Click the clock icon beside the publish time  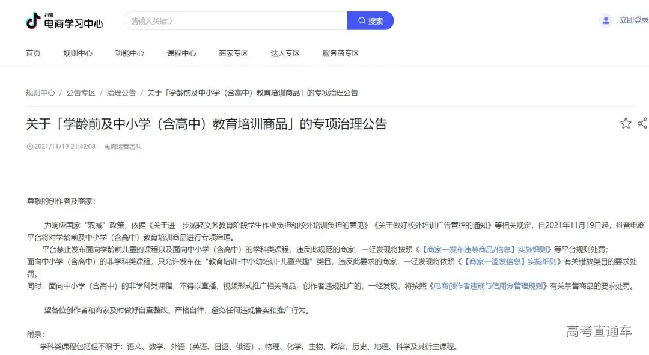tap(29, 146)
